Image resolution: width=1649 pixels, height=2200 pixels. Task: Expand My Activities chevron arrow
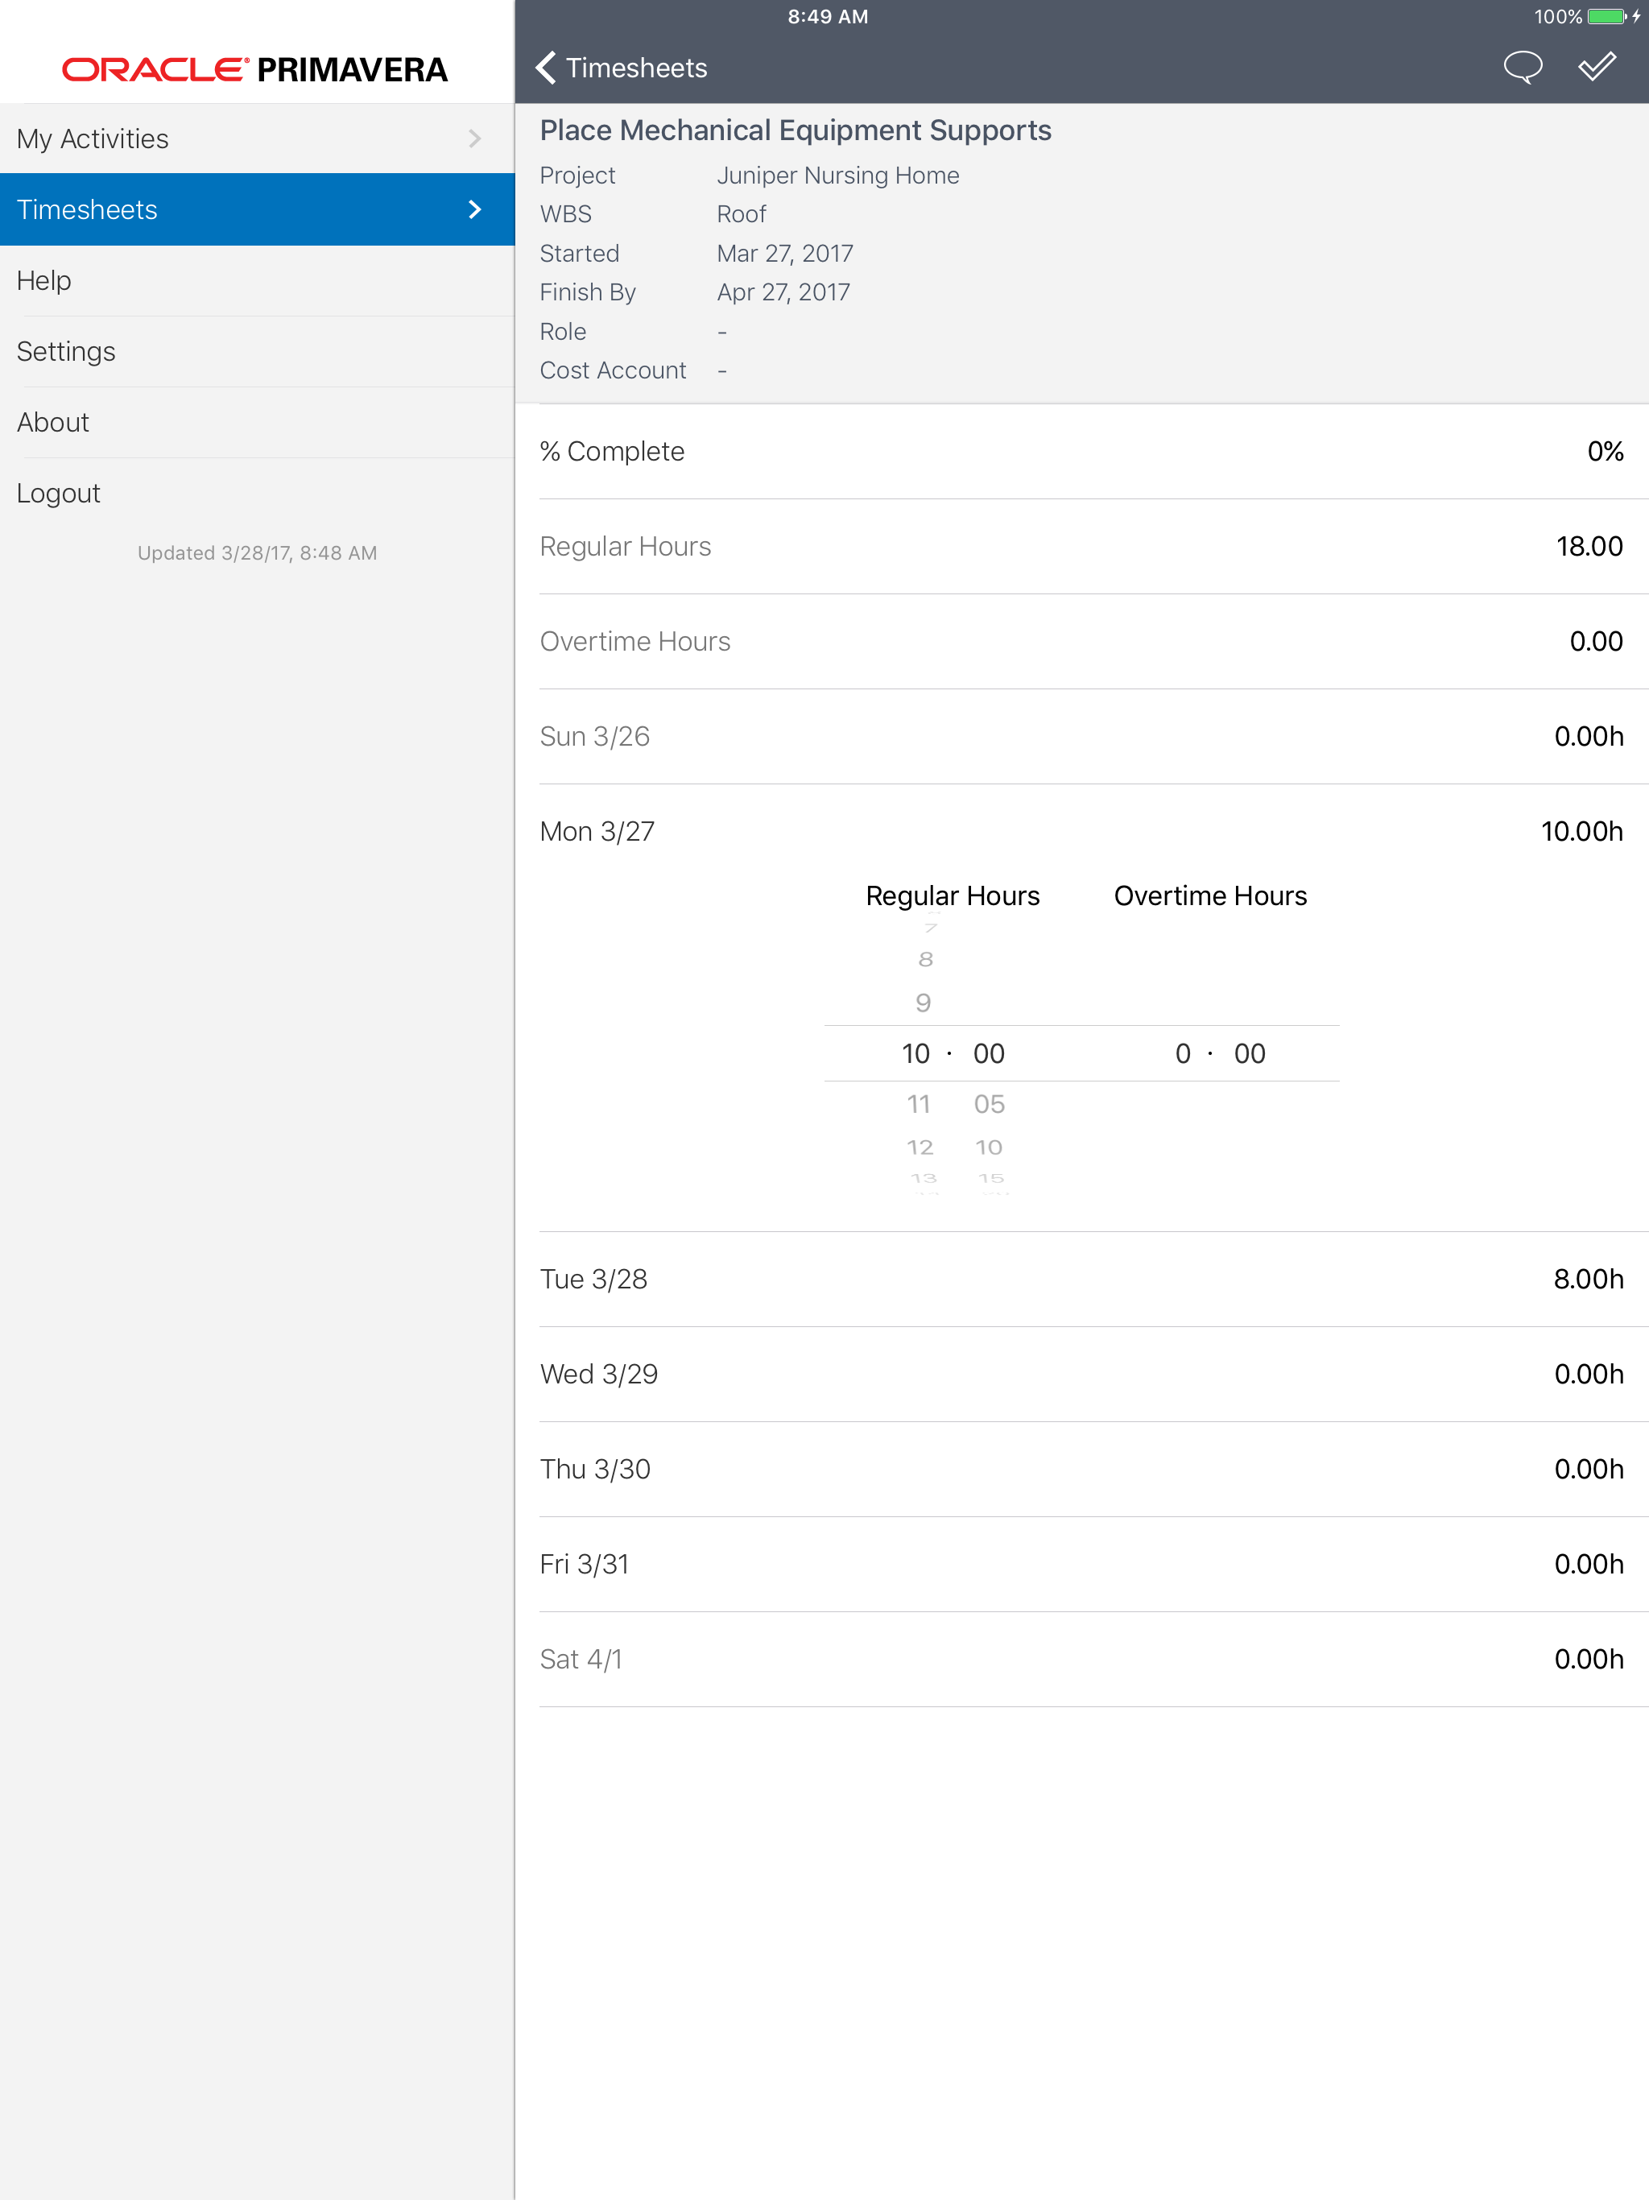click(474, 139)
